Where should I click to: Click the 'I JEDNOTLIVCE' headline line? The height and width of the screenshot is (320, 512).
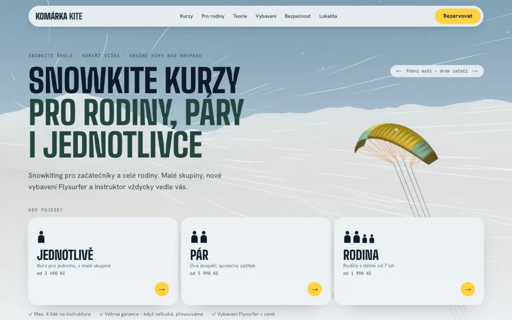tap(115, 145)
